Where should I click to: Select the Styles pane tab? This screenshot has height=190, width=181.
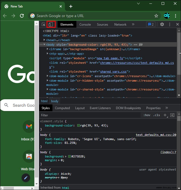click(46, 108)
